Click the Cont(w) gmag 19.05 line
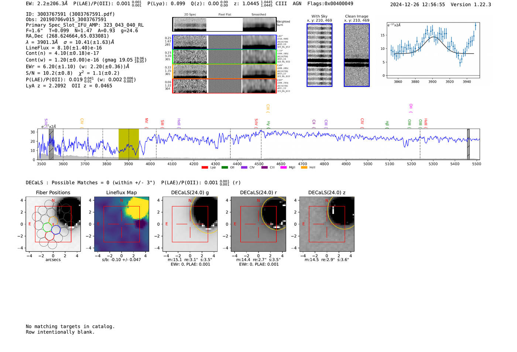The height and width of the screenshot is (352, 517). click(x=86, y=59)
